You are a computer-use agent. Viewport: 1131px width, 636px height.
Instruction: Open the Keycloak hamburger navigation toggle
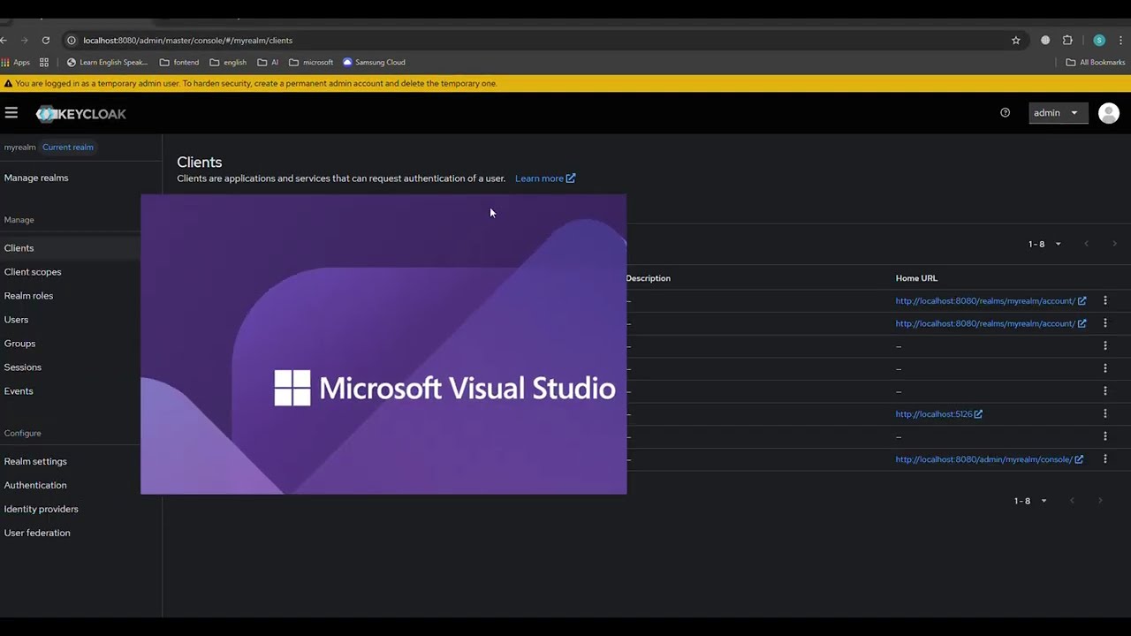click(11, 113)
